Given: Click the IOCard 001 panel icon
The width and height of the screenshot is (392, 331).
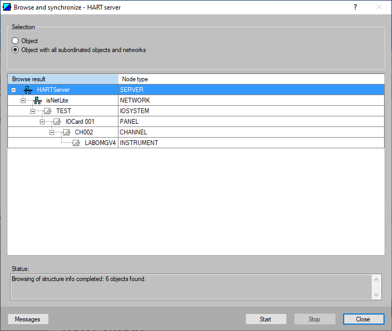Looking at the screenshot, I should 57,122.
